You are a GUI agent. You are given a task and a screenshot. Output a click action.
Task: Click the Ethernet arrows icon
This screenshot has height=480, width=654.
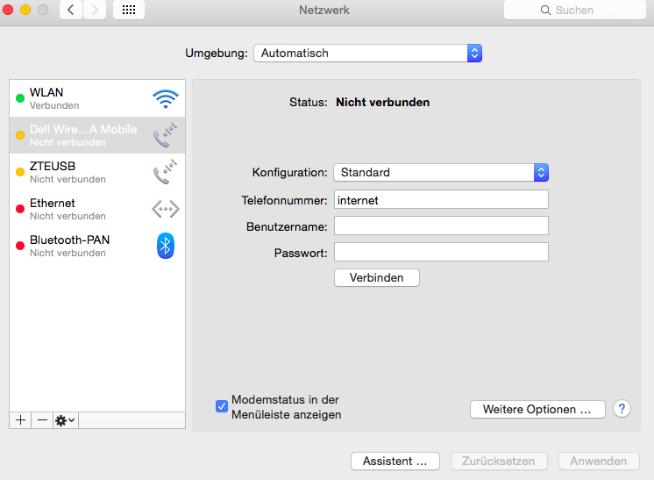(165, 209)
